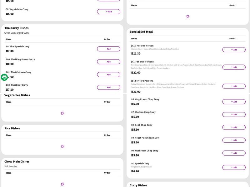Add set meal A For Two Persons

[234, 67]
